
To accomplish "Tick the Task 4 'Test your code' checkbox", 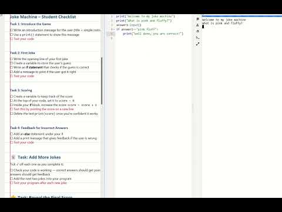I will click(x=11, y=143).
